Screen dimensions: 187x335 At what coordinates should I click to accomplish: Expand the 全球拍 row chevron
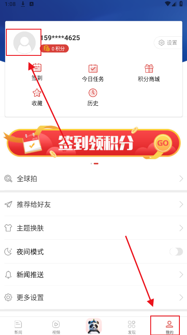click(x=181, y=178)
